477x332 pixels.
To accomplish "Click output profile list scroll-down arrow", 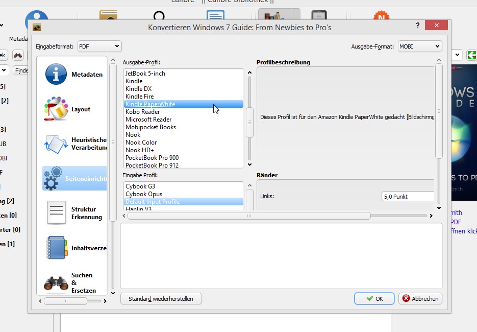I will pyautogui.click(x=249, y=165).
